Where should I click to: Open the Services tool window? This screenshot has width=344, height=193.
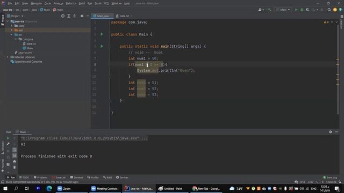(122, 177)
